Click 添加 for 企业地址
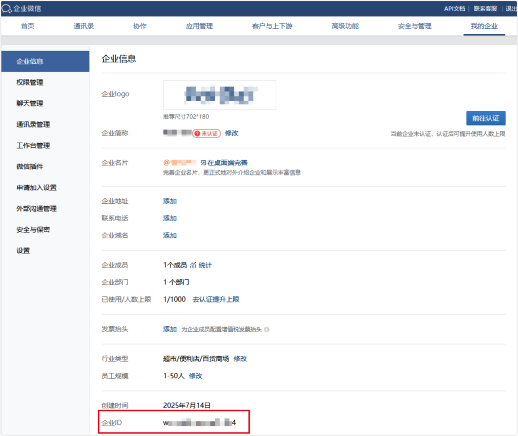 click(x=170, y=201)
